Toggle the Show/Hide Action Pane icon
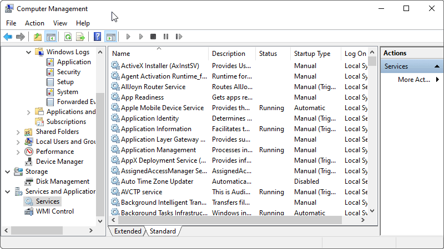444x249 pixels. pos(110,37)
